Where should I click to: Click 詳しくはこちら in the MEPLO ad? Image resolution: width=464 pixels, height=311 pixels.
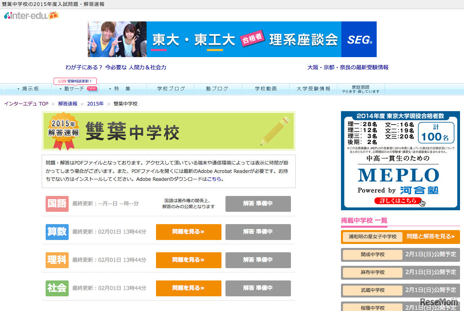pos(397,201)
